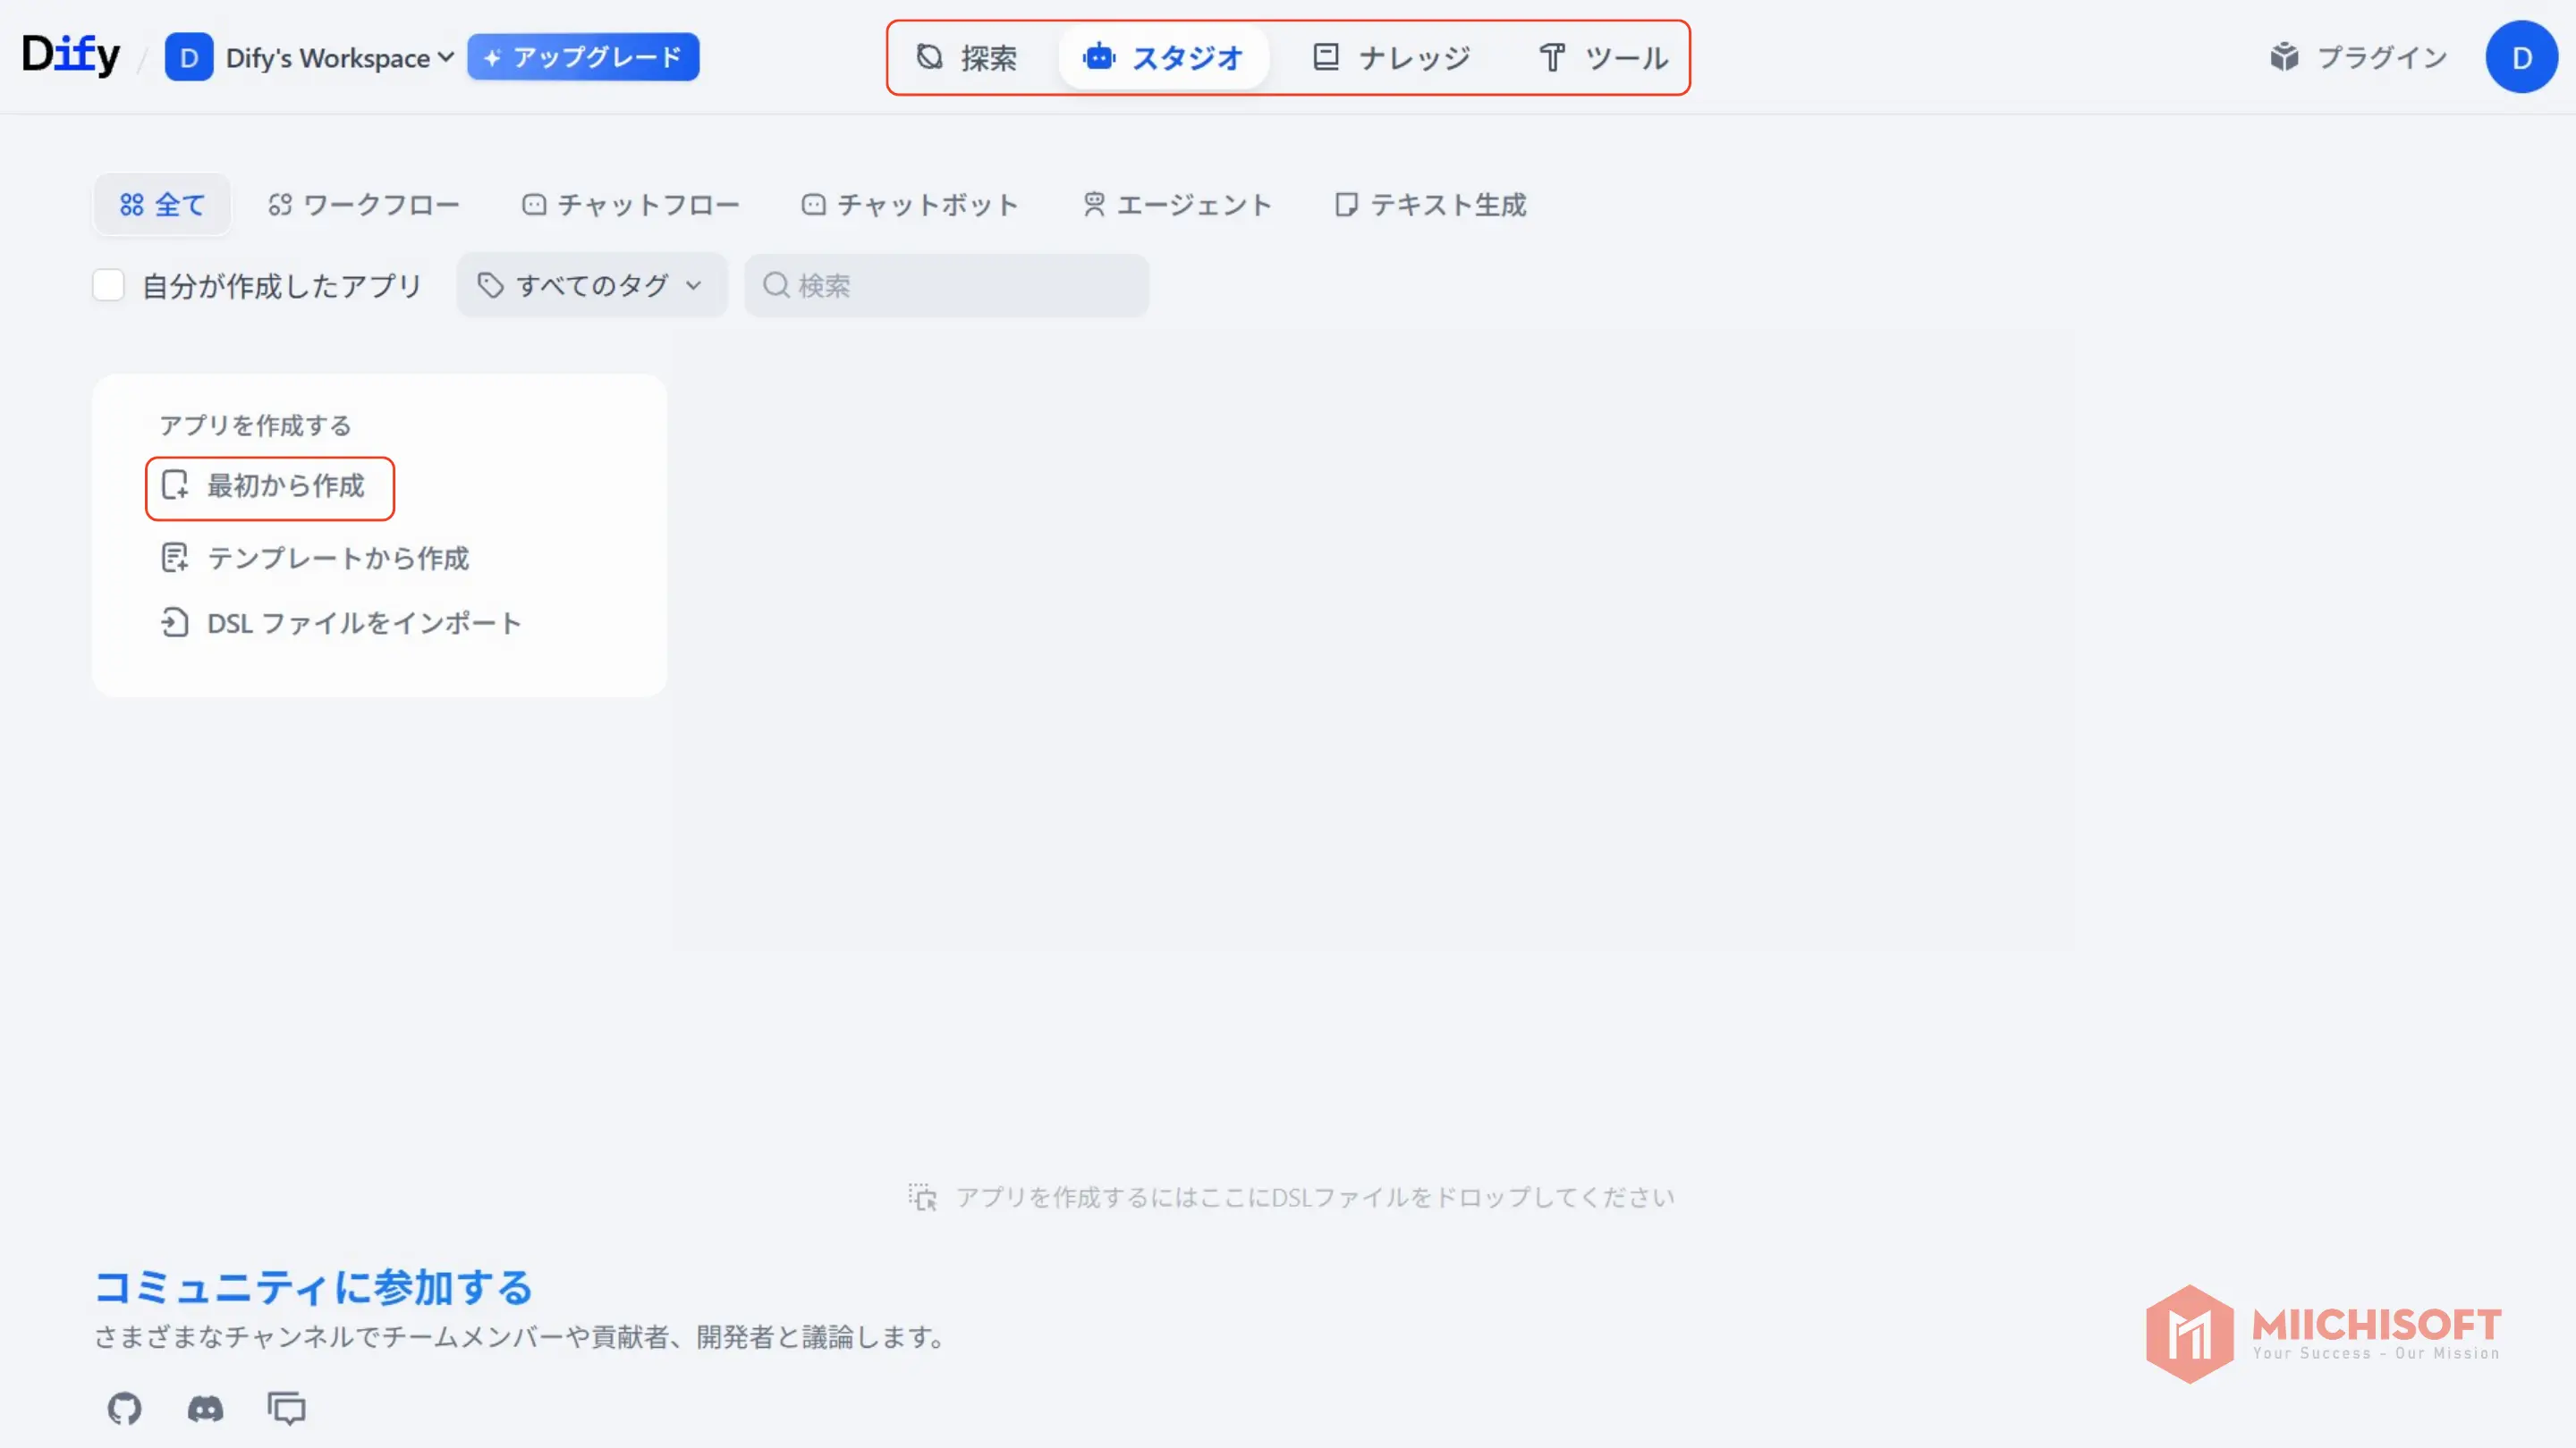The height and width of the screenshot is (1448, 2576).
Task: Click the user avatar "D" at top right
Action: [2521, 57]
